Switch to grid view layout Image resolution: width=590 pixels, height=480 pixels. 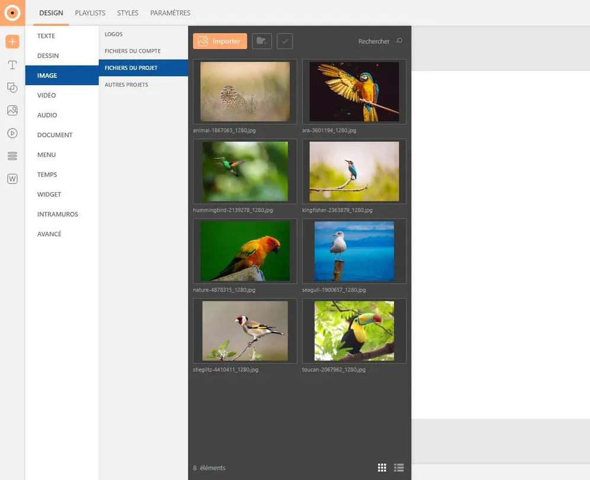382,468
